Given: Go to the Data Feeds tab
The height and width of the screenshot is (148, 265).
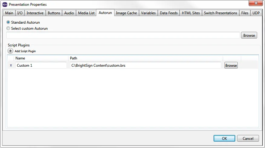Looking at the screenshot, I should tap(169, 13).
